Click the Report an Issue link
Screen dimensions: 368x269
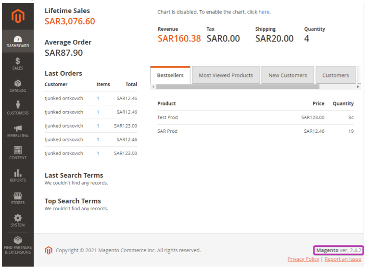[x=343, y=259]
